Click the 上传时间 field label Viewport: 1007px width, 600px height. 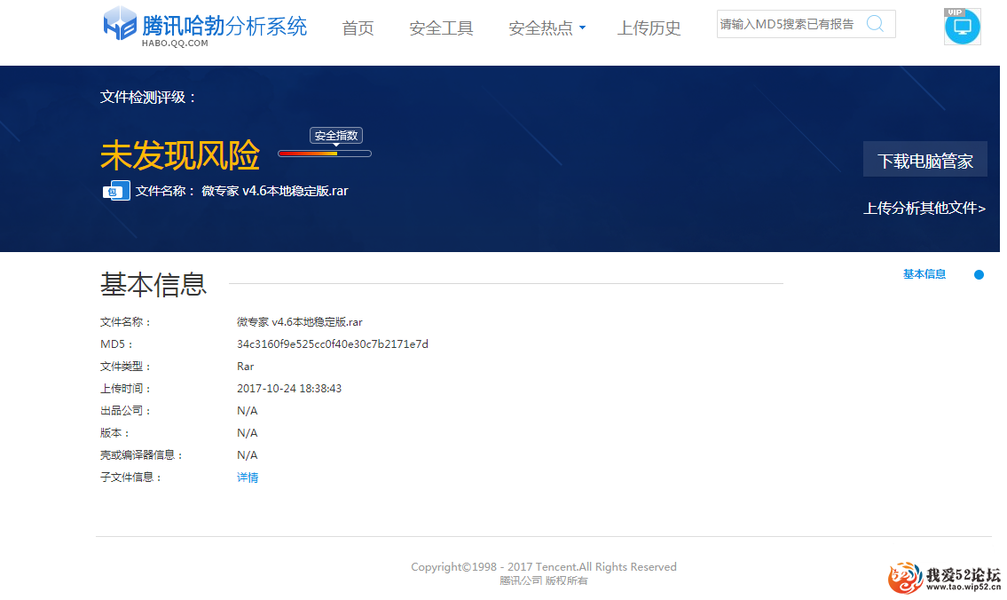(125, 389)
